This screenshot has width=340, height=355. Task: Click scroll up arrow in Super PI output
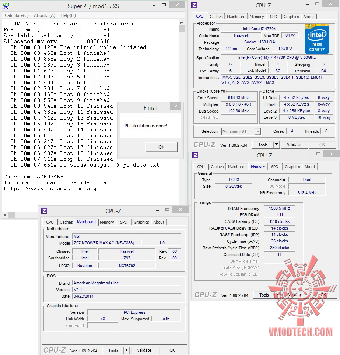tap(182, 22)
